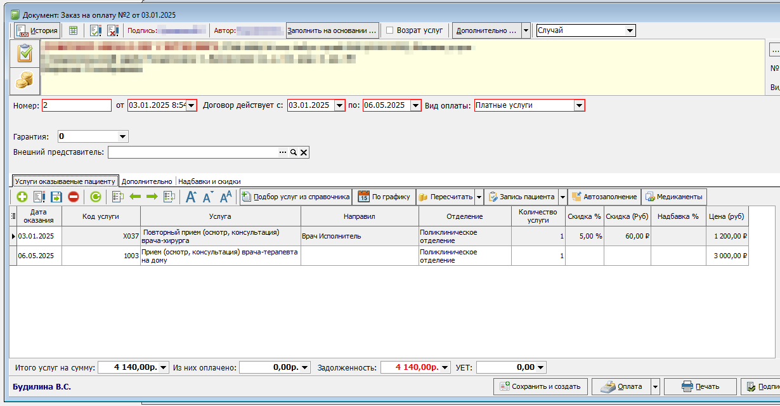Open Итого услуг на сумму dropdown arrow
Viewport: 780px width, 406px height.
[164, 367]
